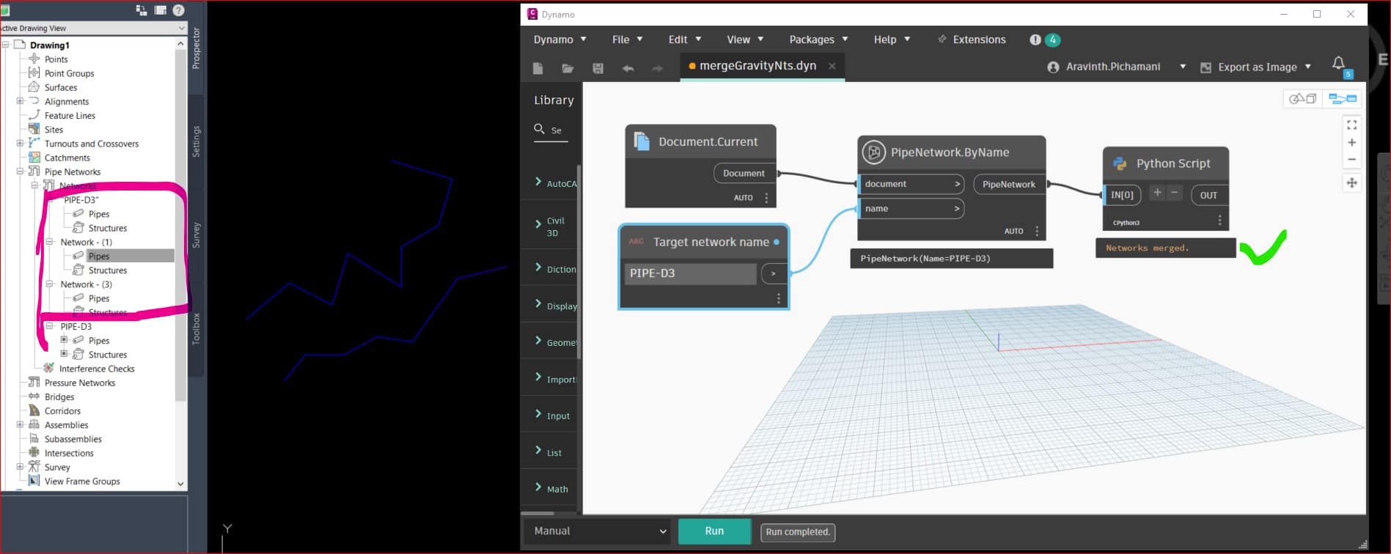Switch to graph view navigation icon
This screenshot has width=1391, height=554.
1343,98
